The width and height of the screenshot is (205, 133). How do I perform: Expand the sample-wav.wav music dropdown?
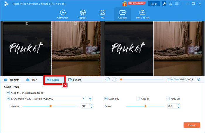point(84,99)
